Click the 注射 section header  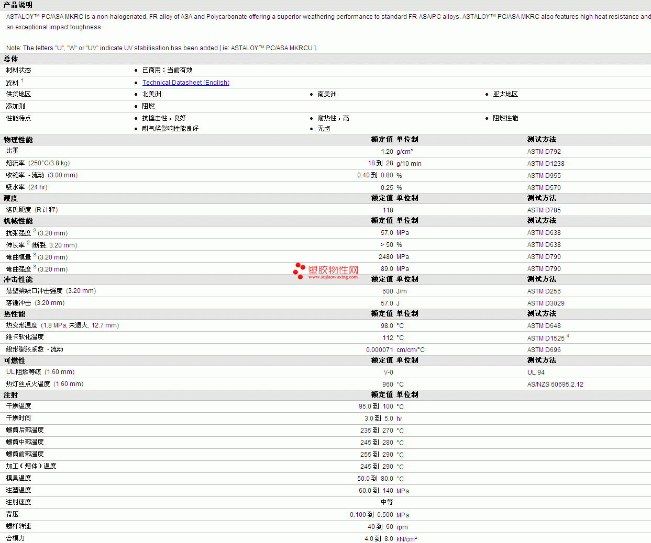tap(11, 395)
